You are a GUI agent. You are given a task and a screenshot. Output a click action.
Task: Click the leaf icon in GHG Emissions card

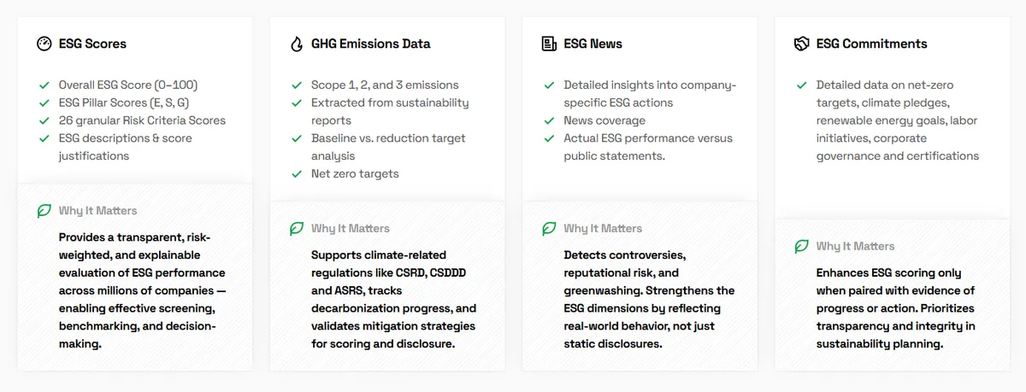(297, 229)
